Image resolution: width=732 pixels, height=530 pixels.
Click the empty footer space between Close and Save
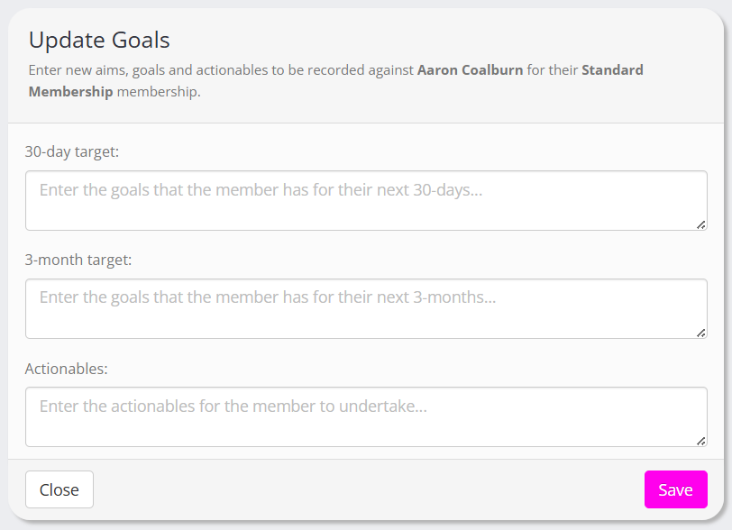(x=361, y=489)
